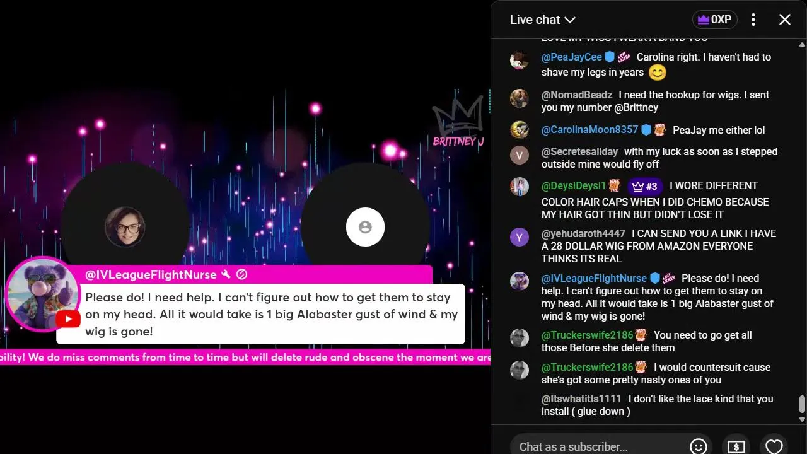Click the 0XP crown points badge
This screenshot has height=454, width=807.
[714, 20]
